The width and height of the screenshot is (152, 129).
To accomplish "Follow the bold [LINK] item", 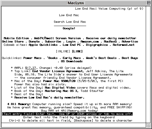I will 77,51.
